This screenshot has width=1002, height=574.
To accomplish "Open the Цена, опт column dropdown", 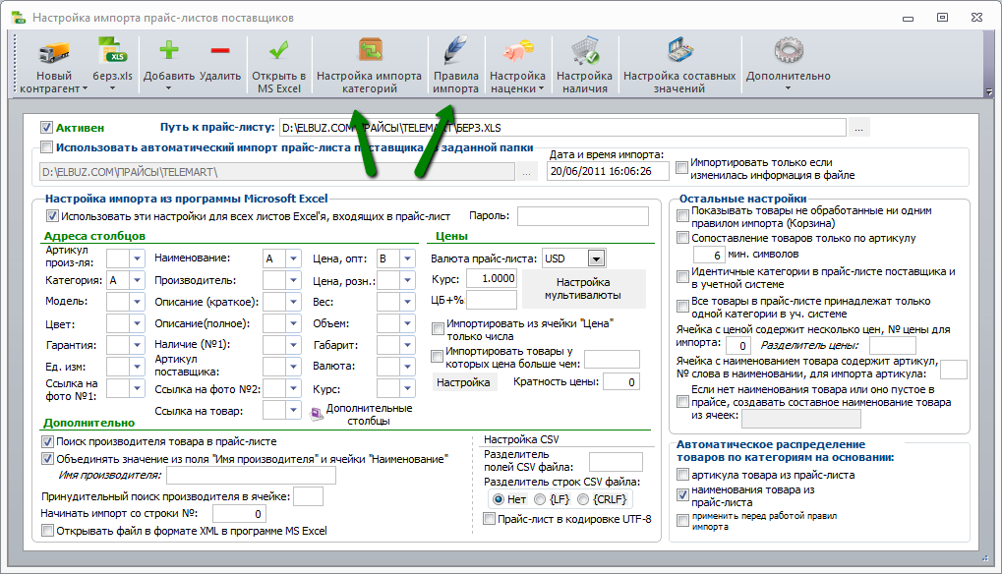I will [x=407, y=258].
